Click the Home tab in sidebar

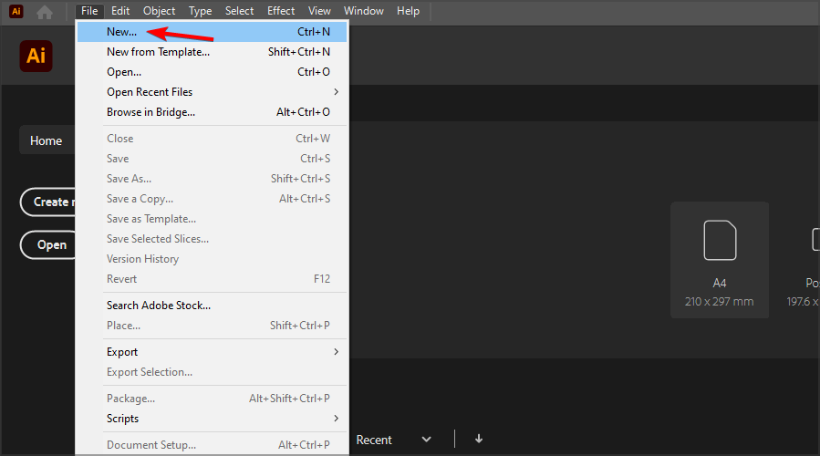(x=47, y=140)
